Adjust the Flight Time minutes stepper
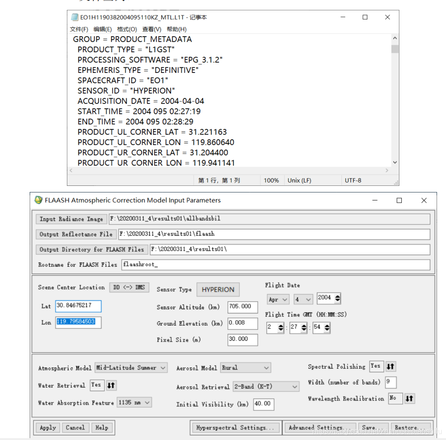The image size is (446, 440). pyautogui.click(x=304, y=328)
